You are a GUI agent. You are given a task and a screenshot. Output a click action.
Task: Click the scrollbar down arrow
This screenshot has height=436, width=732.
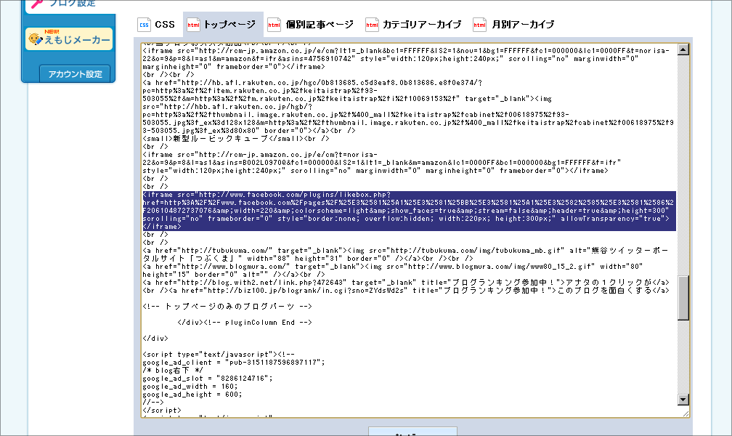tap(683, 400)
